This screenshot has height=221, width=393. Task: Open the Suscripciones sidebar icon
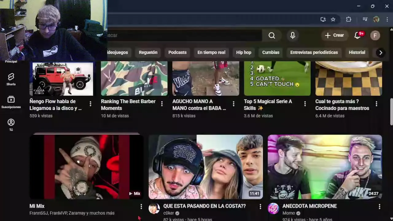(x=11, y=102)
